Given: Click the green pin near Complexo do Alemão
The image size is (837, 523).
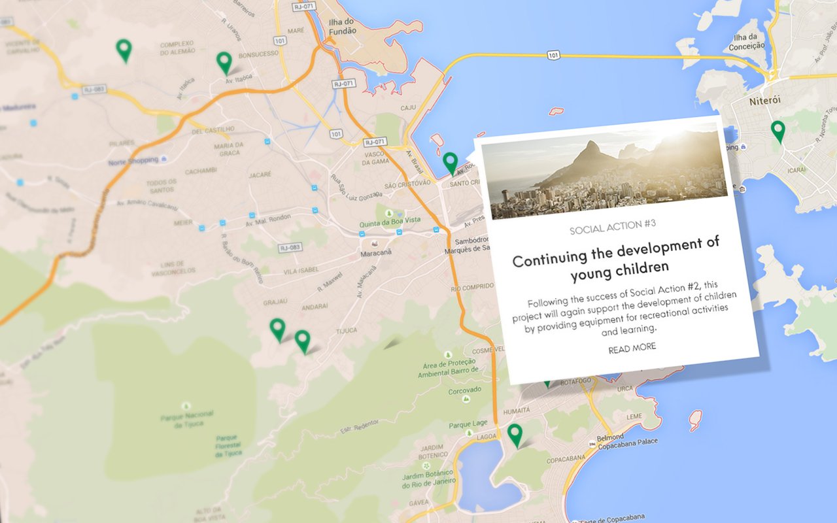Looking at the screenshot, I should (124, 50).
